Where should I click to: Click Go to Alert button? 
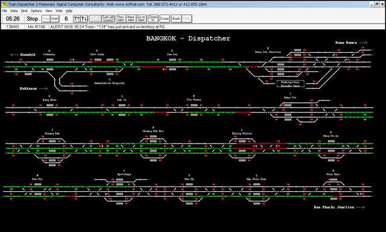point(141,19)
